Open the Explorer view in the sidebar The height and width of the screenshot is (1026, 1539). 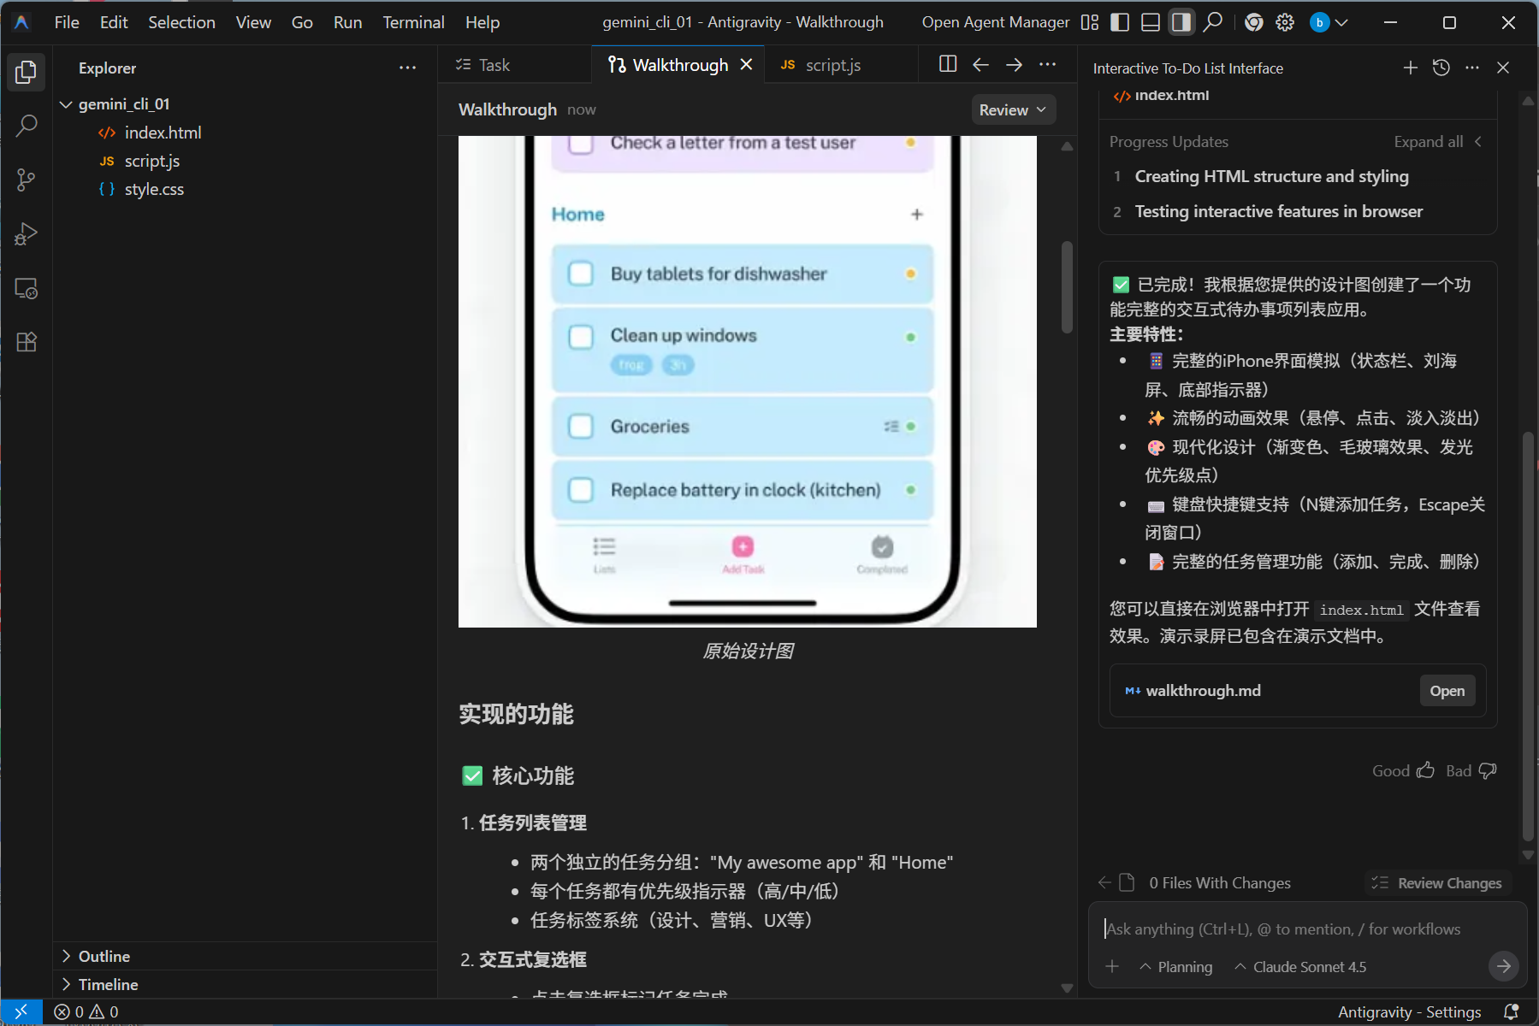pos(26,73)
